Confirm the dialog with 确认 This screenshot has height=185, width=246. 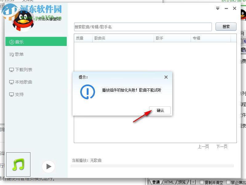pos(160,110)
